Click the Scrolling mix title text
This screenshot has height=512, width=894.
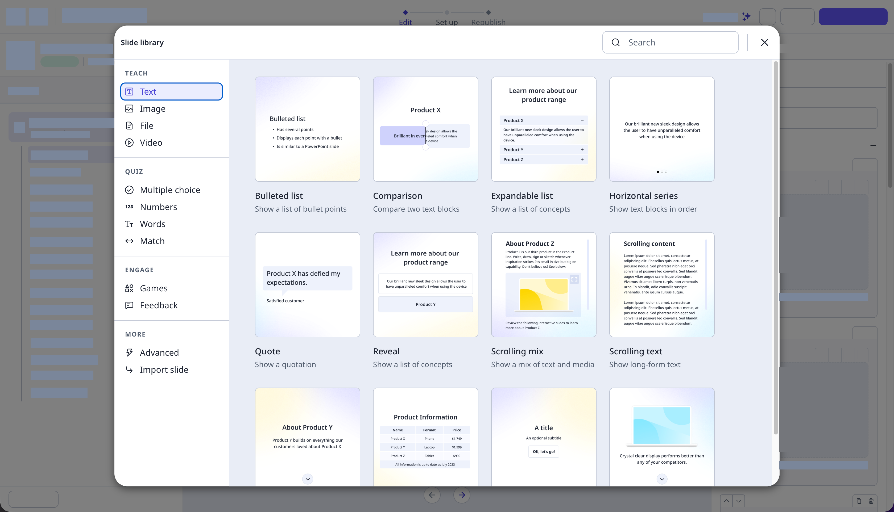(517, 351)
